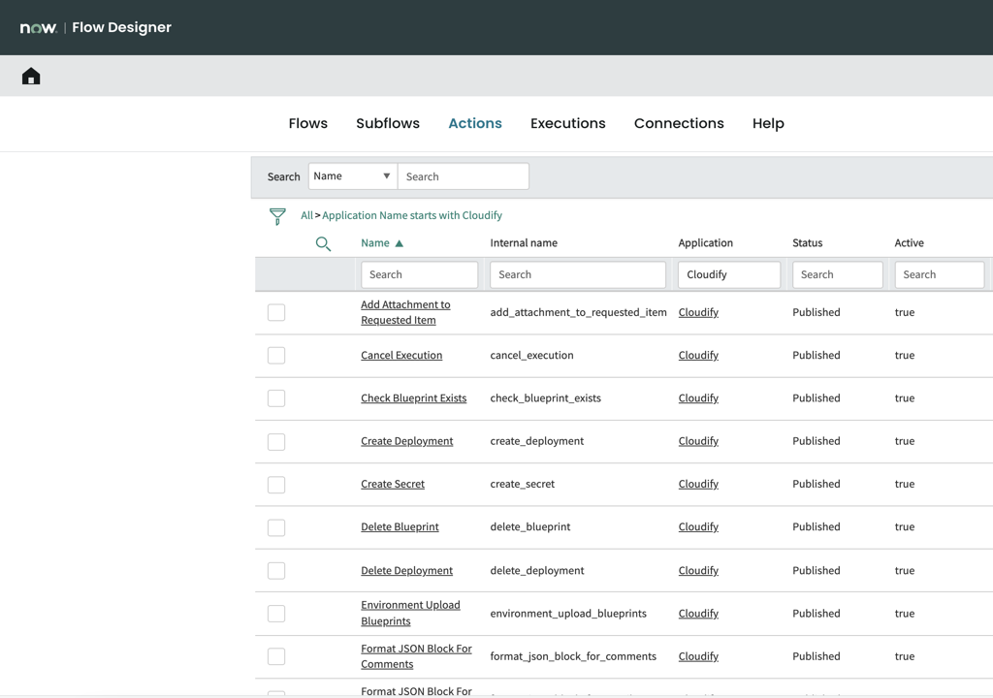993x698 pixels.
Task: Tick the Check Blueprint Exists checkbox
Action: [x=276, y=398]
